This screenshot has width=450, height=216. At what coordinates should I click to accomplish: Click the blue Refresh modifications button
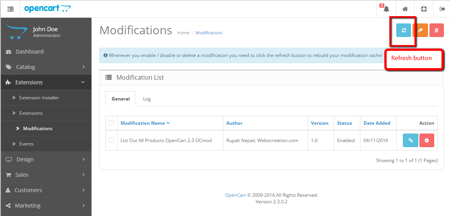(404, 30)
